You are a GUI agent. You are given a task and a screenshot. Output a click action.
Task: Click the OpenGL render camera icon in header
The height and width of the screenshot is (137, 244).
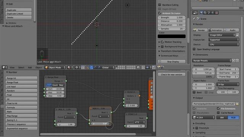(159, 67)
